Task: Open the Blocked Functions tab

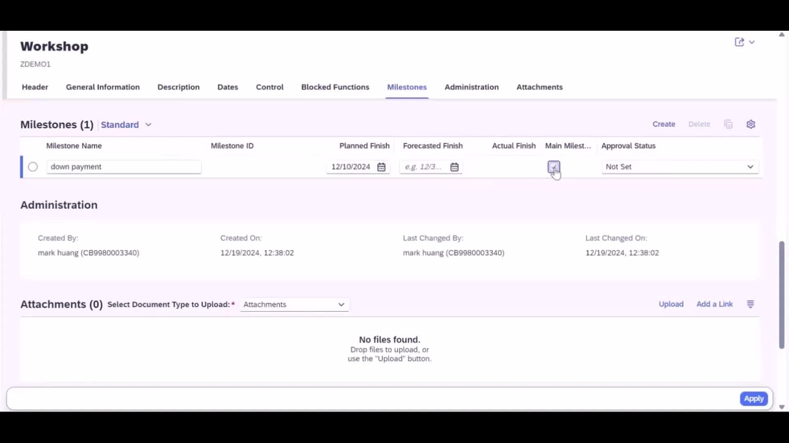Action: point(335,87)
